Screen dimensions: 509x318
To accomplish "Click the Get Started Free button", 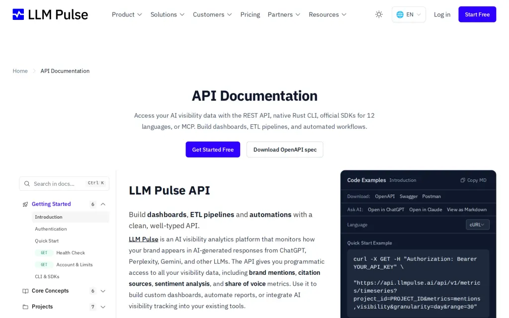I will 213,150.
